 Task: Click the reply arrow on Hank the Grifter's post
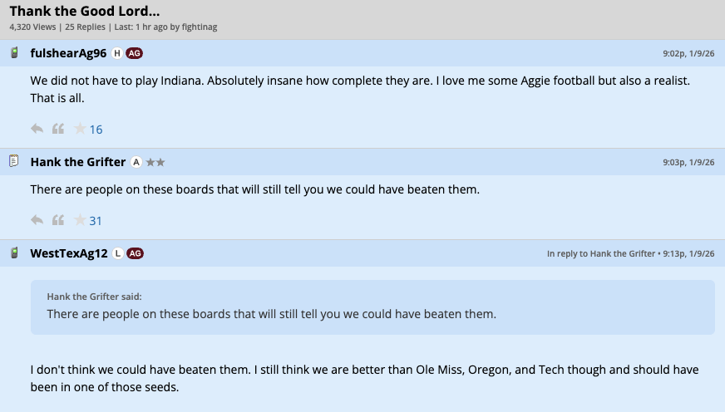[x=37, y=220]
